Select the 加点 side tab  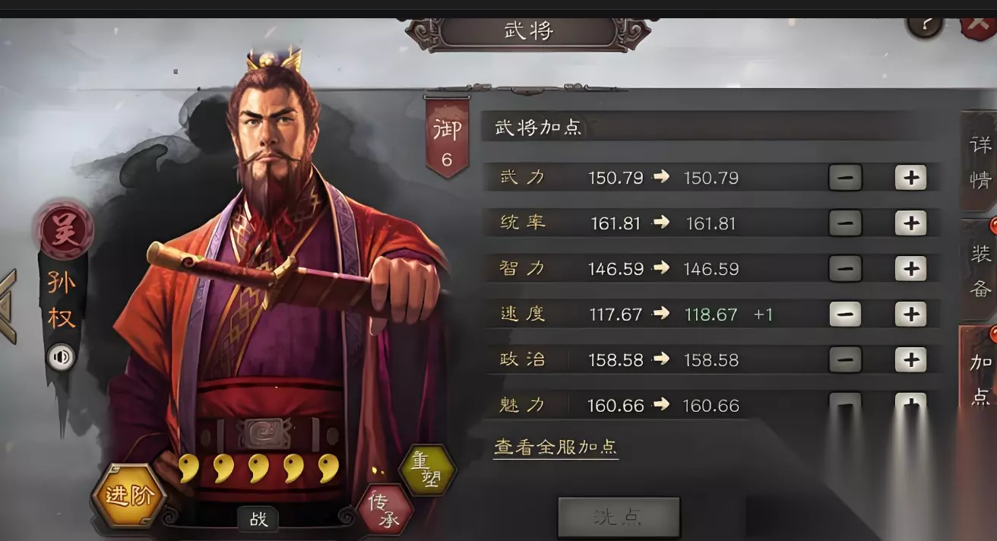pyautogui.click(x=980, y=378)
